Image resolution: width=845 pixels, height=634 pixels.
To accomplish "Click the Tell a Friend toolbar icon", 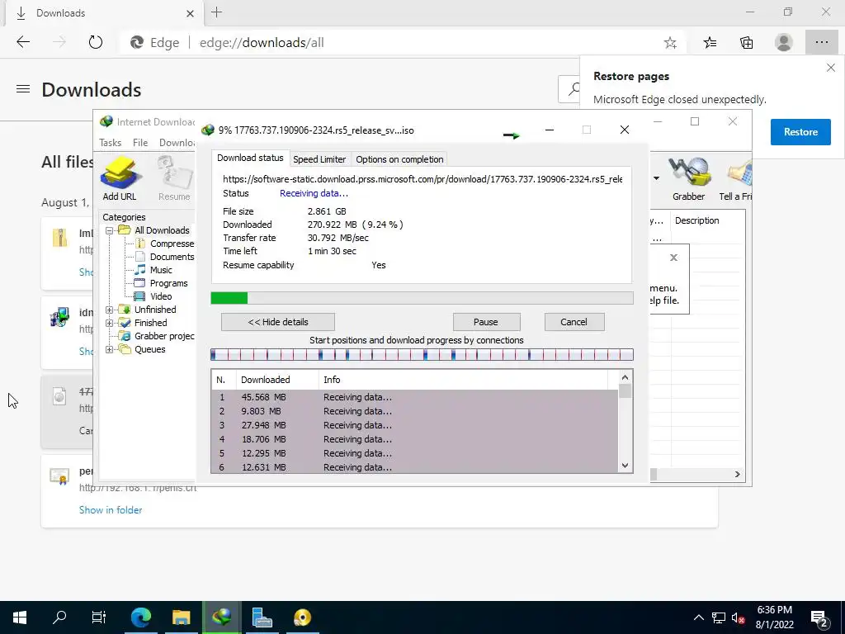I will (736, 179).
